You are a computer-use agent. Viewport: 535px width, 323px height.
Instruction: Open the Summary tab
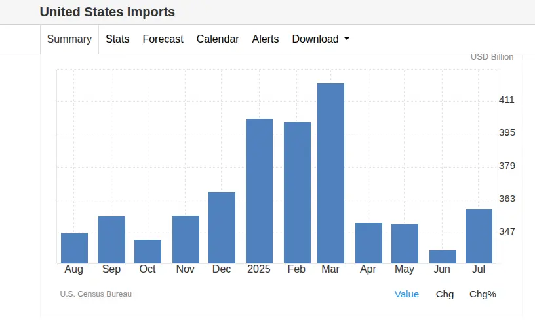tap(69, 39)
